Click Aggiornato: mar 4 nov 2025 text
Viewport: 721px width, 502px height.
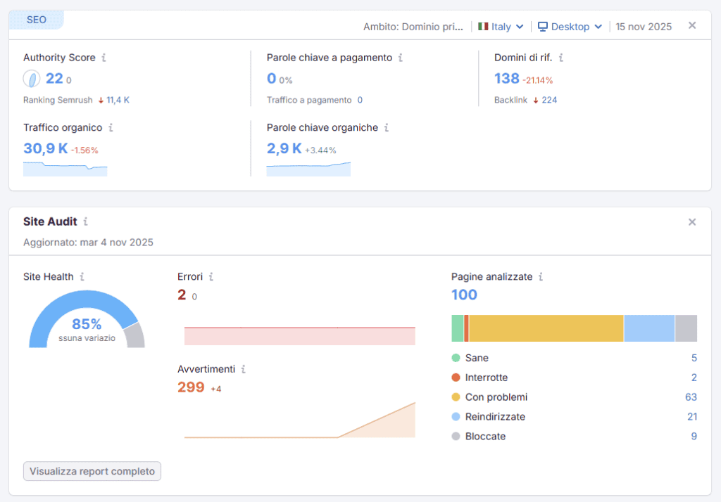pos(88,242)
